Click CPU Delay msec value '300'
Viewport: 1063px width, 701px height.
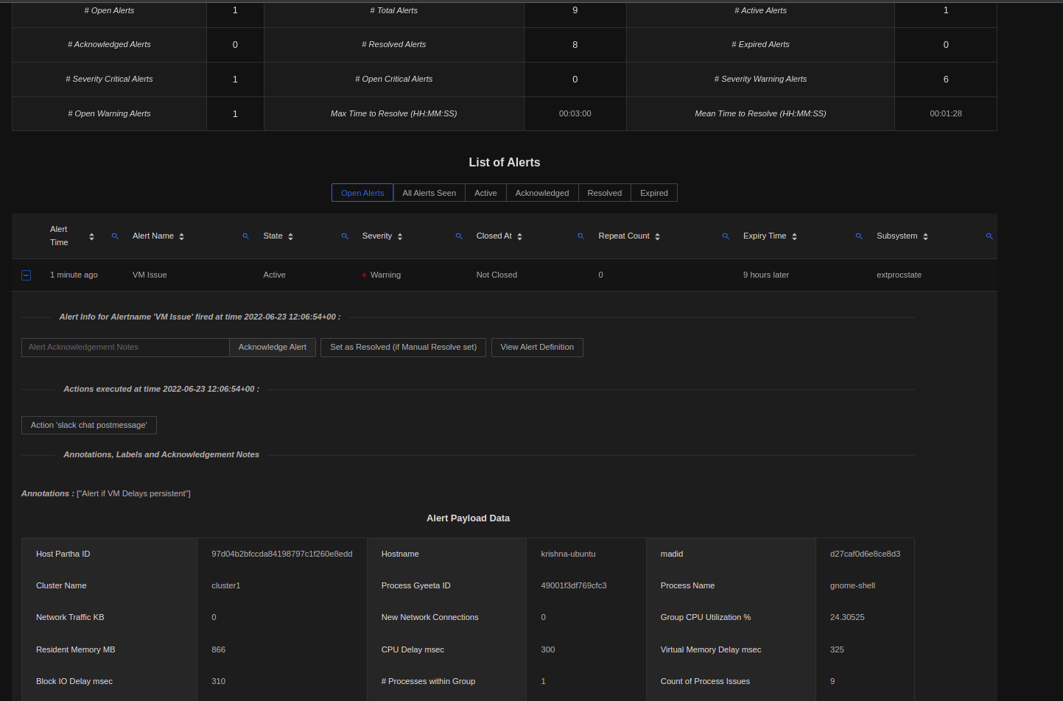coord(548,650)
